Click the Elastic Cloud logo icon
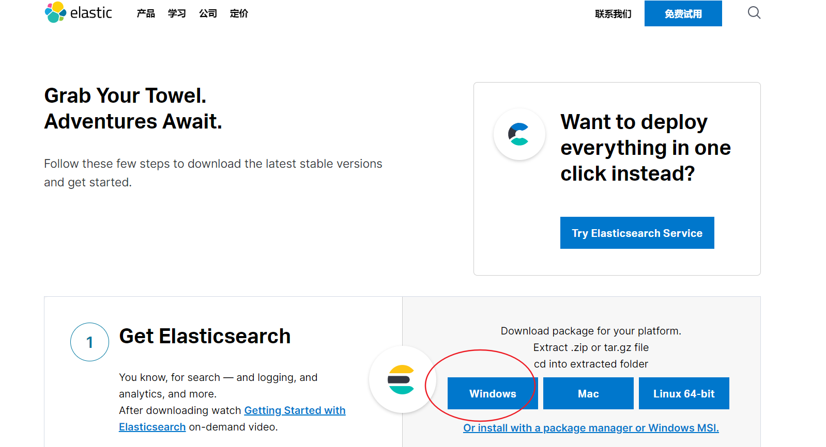 [x=519, y=134]
